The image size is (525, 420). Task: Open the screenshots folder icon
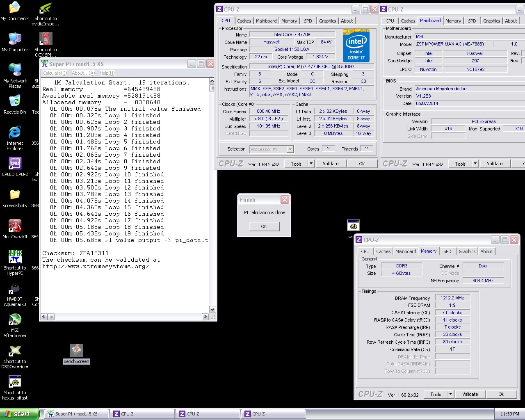[x=15, y=198]
